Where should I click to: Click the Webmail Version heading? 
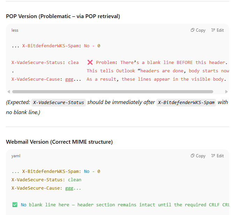click(59, 142)
